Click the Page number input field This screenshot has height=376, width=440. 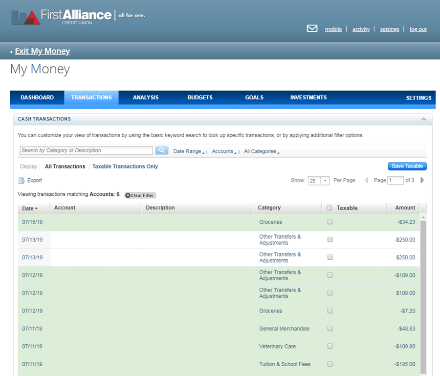(396, 181)
